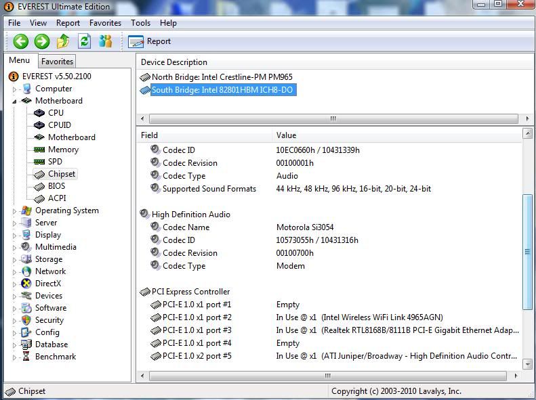Select the ACPI chip icon
This screenshot has width=536, height=400.
pos(39,198)
